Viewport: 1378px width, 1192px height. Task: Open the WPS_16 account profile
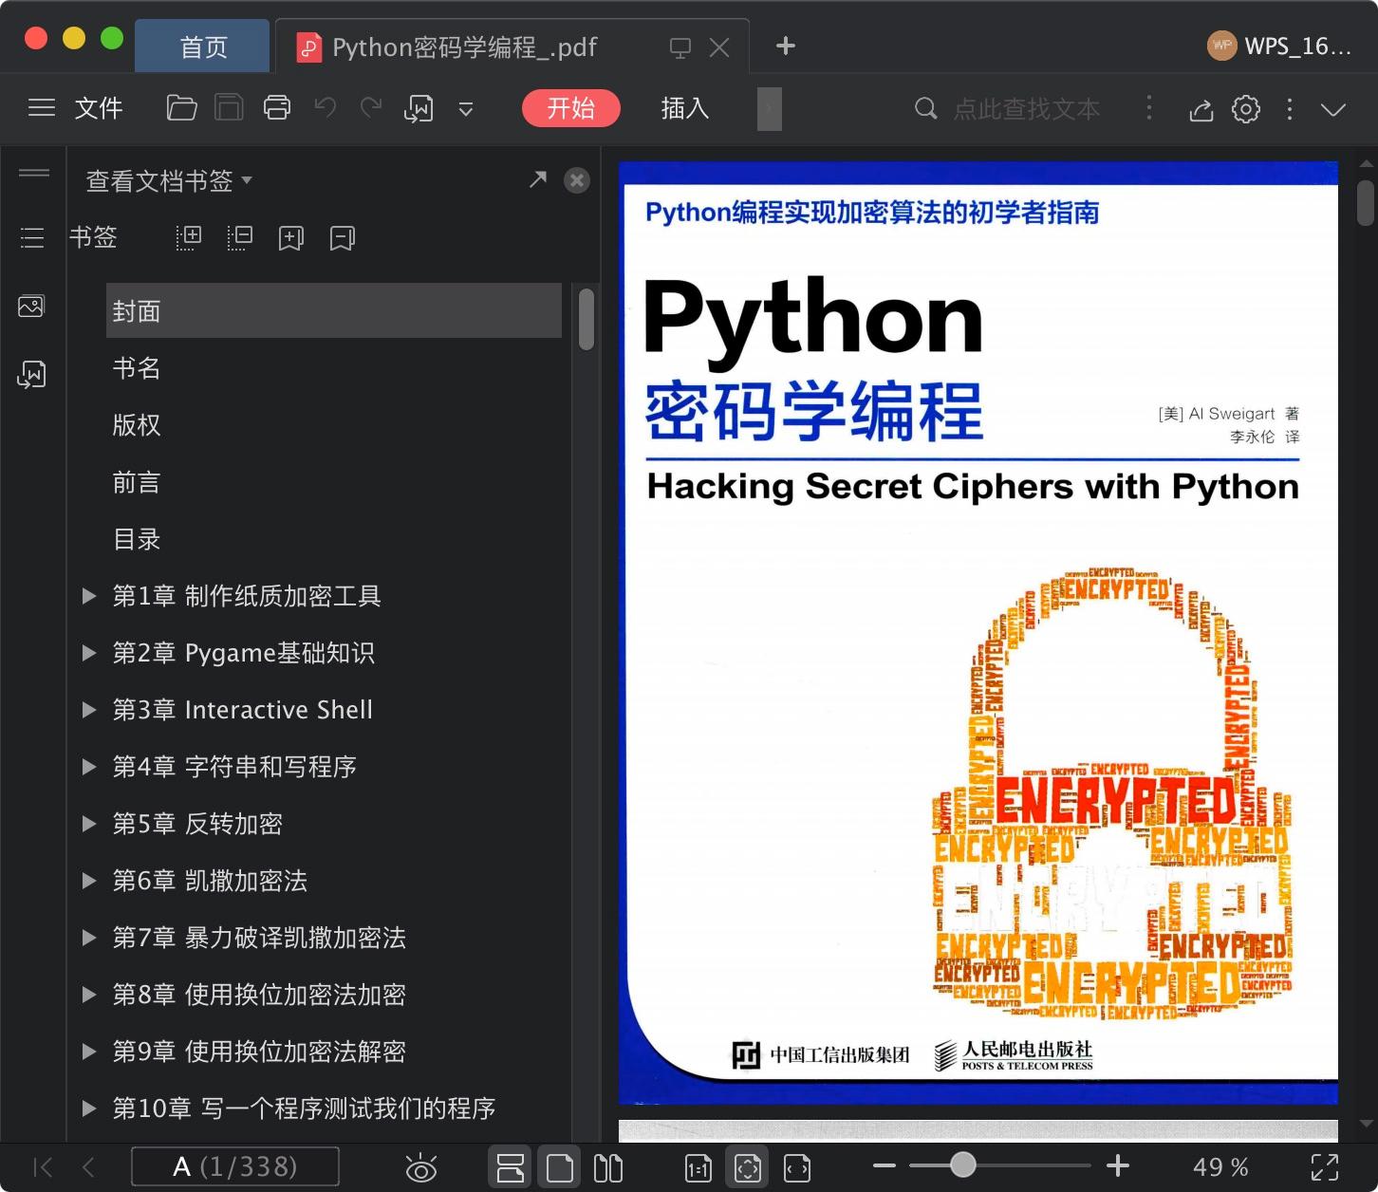coord(1279,46)
